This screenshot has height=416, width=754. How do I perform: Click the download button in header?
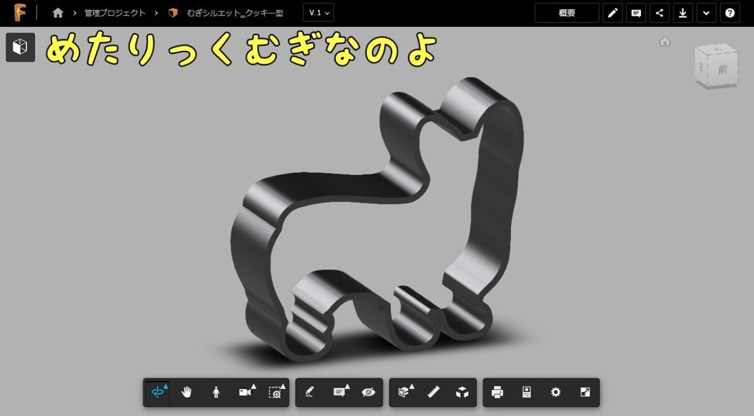click(682, 13)
